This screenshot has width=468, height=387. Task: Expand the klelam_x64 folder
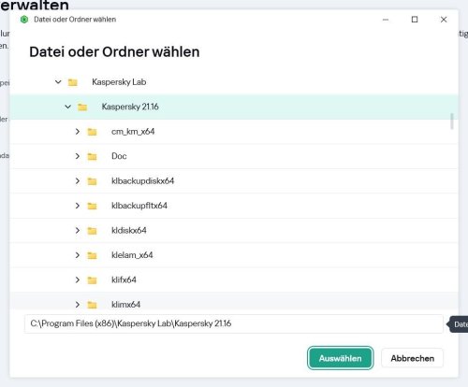pos(78,255)
